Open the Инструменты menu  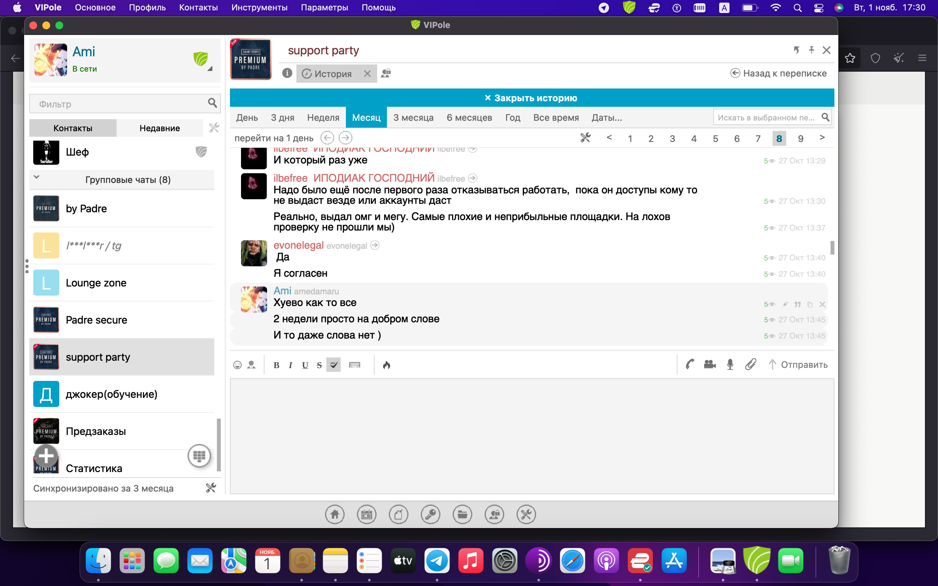pyautogui.click(x=259, y=7)
